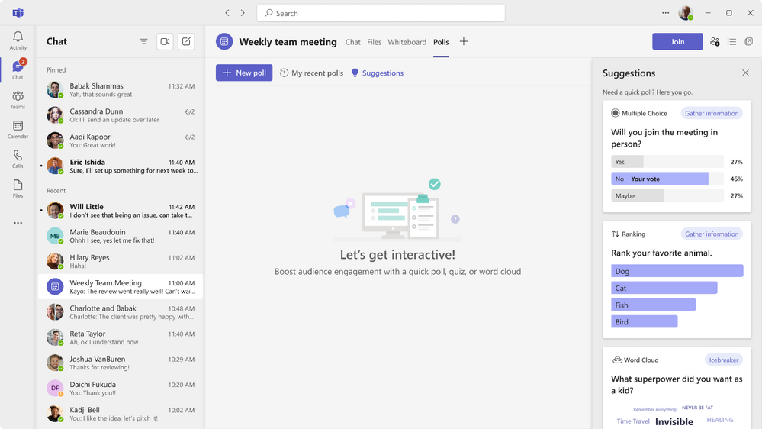Open participants icon next to Join
Image resolution: width=762 pixels, height=429 pixels.
point(715,42)
